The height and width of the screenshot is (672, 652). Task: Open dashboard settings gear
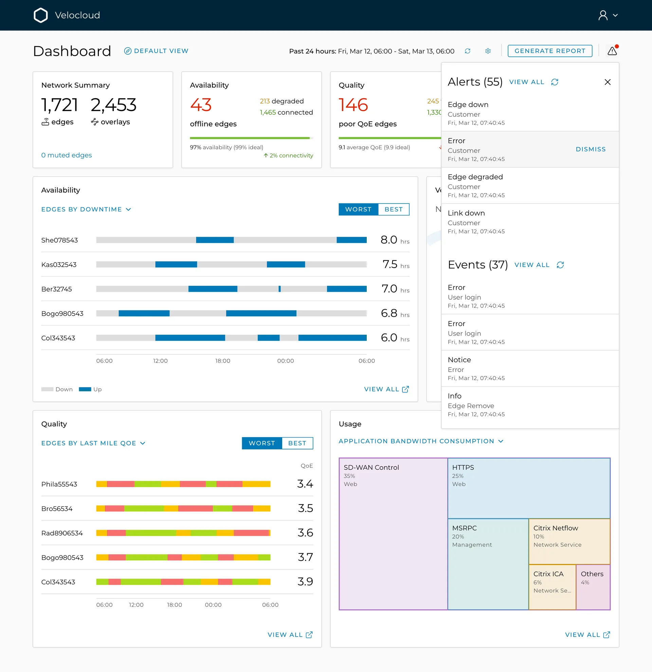[488, 51]
